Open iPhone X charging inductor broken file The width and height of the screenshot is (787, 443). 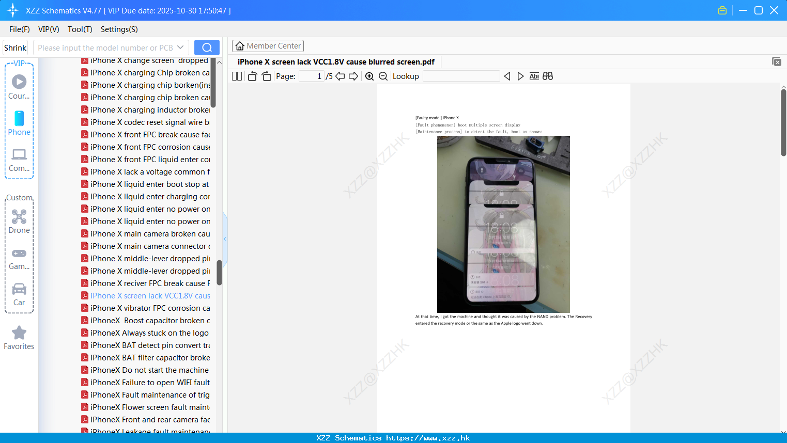(145, 110)
